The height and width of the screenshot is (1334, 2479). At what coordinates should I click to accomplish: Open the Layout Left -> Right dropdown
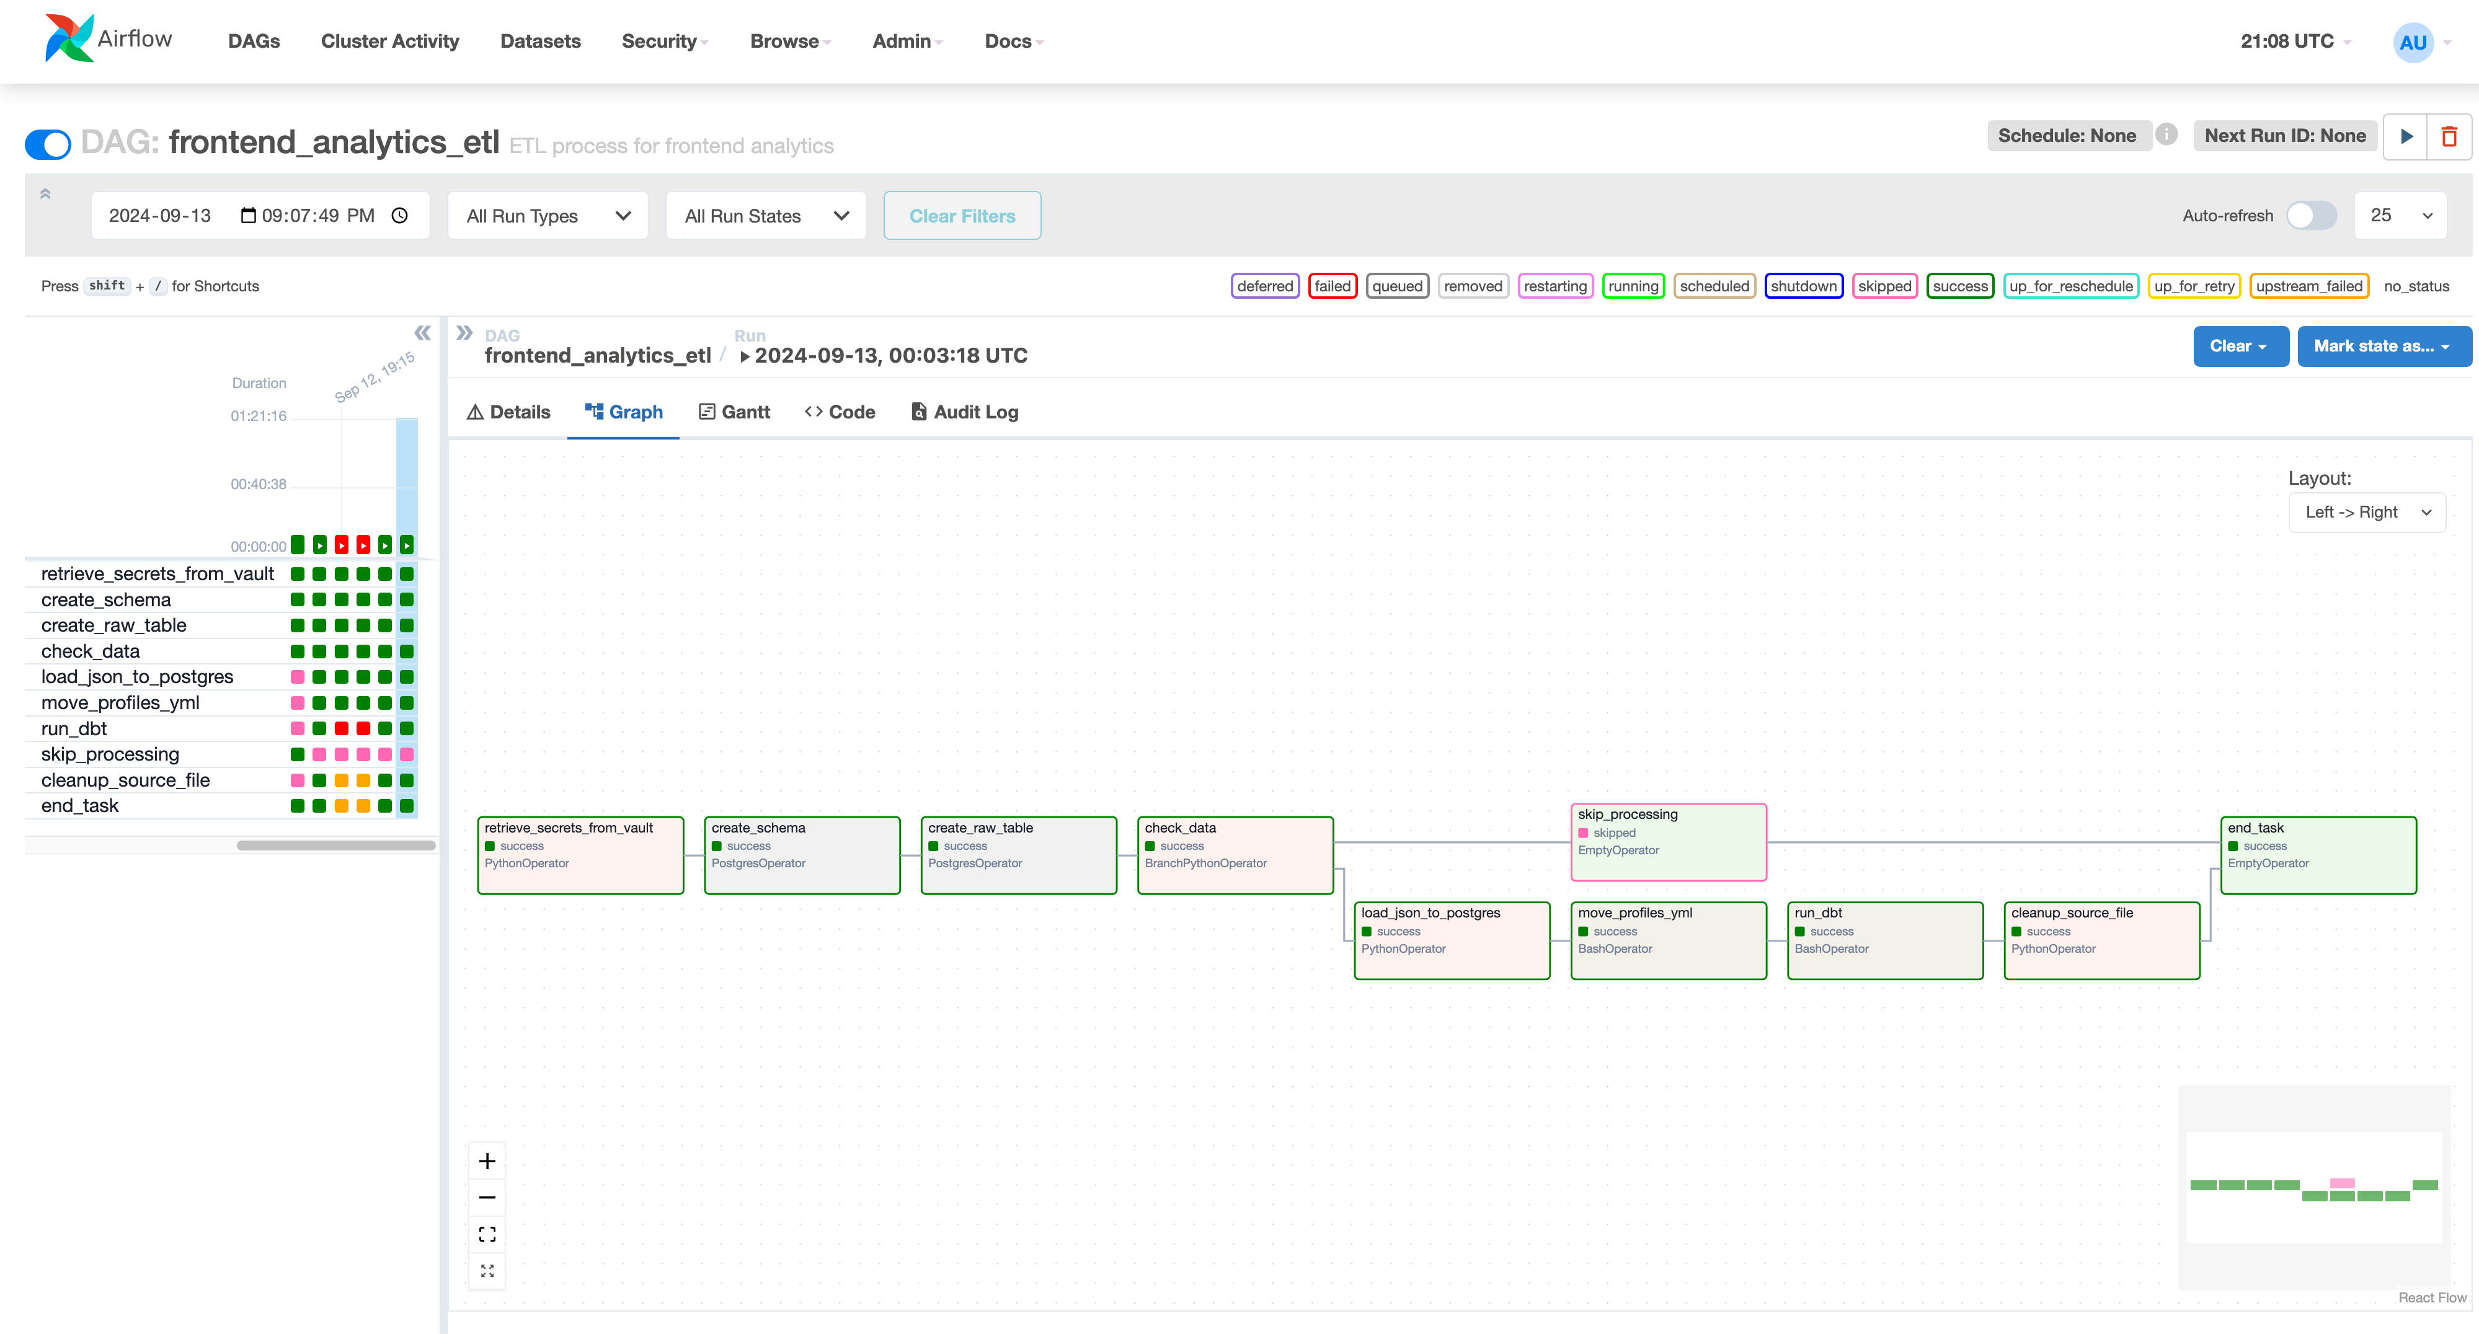point(2366,511)
